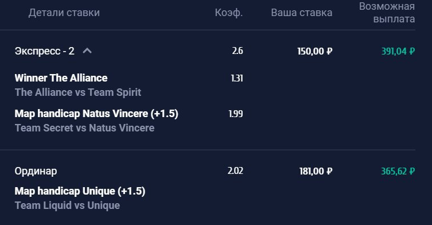
Task: Click the 181,00 ₽ stake amount
Action: coord(316,171)
